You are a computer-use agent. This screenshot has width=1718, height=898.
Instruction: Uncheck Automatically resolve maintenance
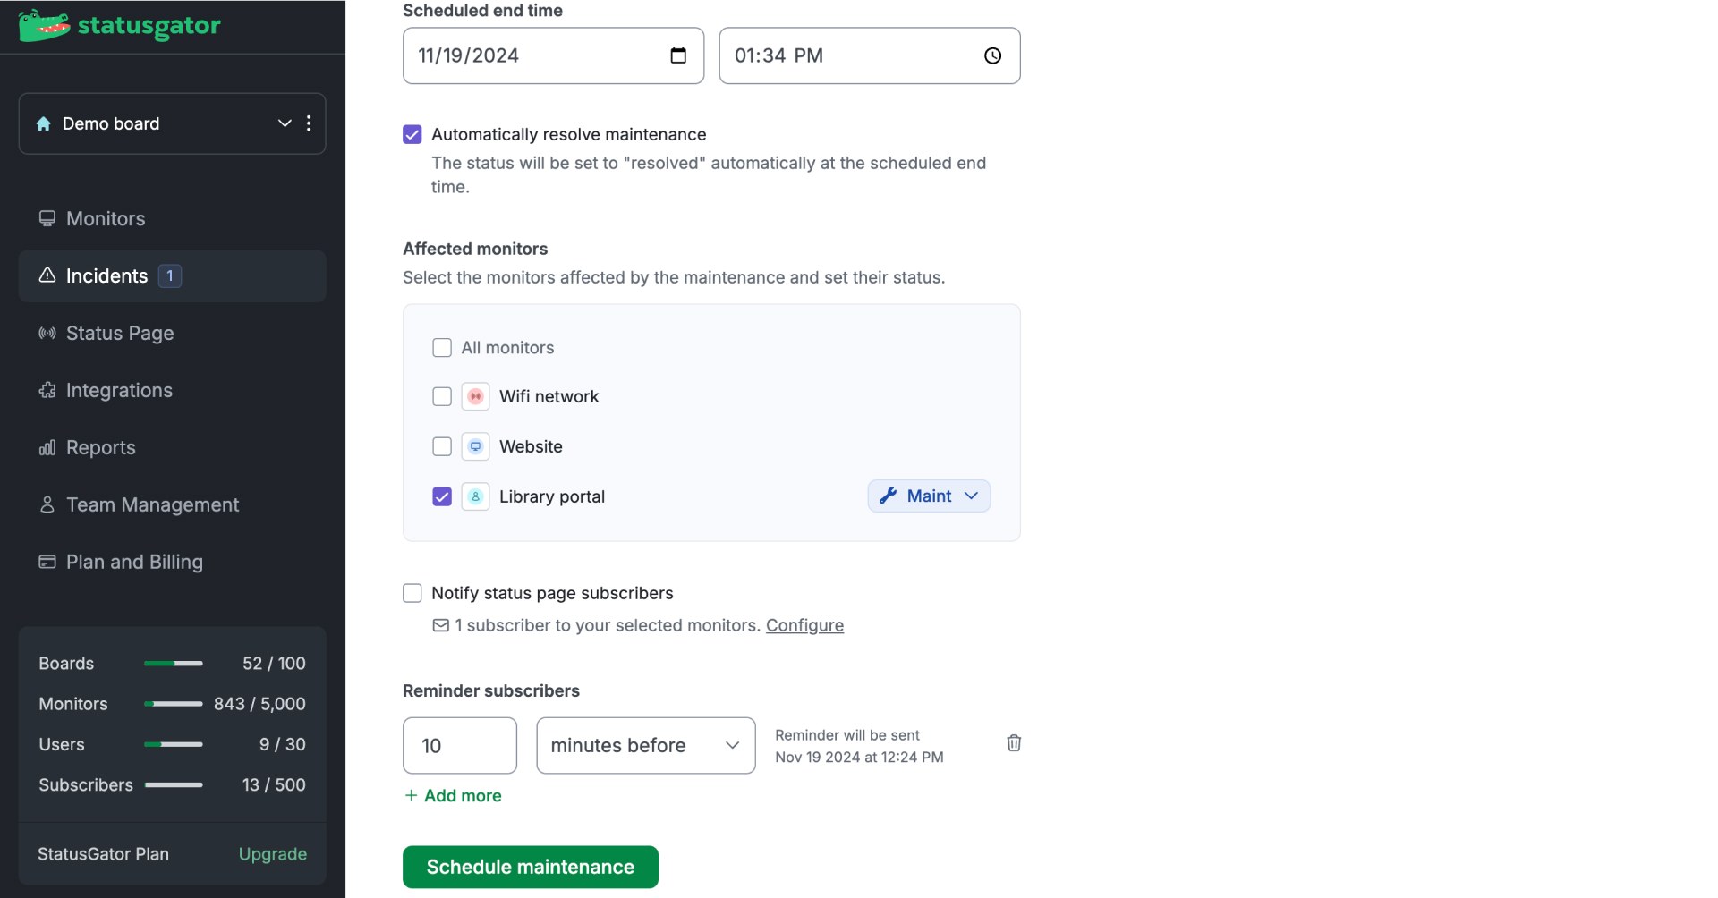[412, 134]
